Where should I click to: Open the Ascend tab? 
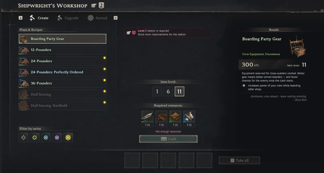point(97,18)
